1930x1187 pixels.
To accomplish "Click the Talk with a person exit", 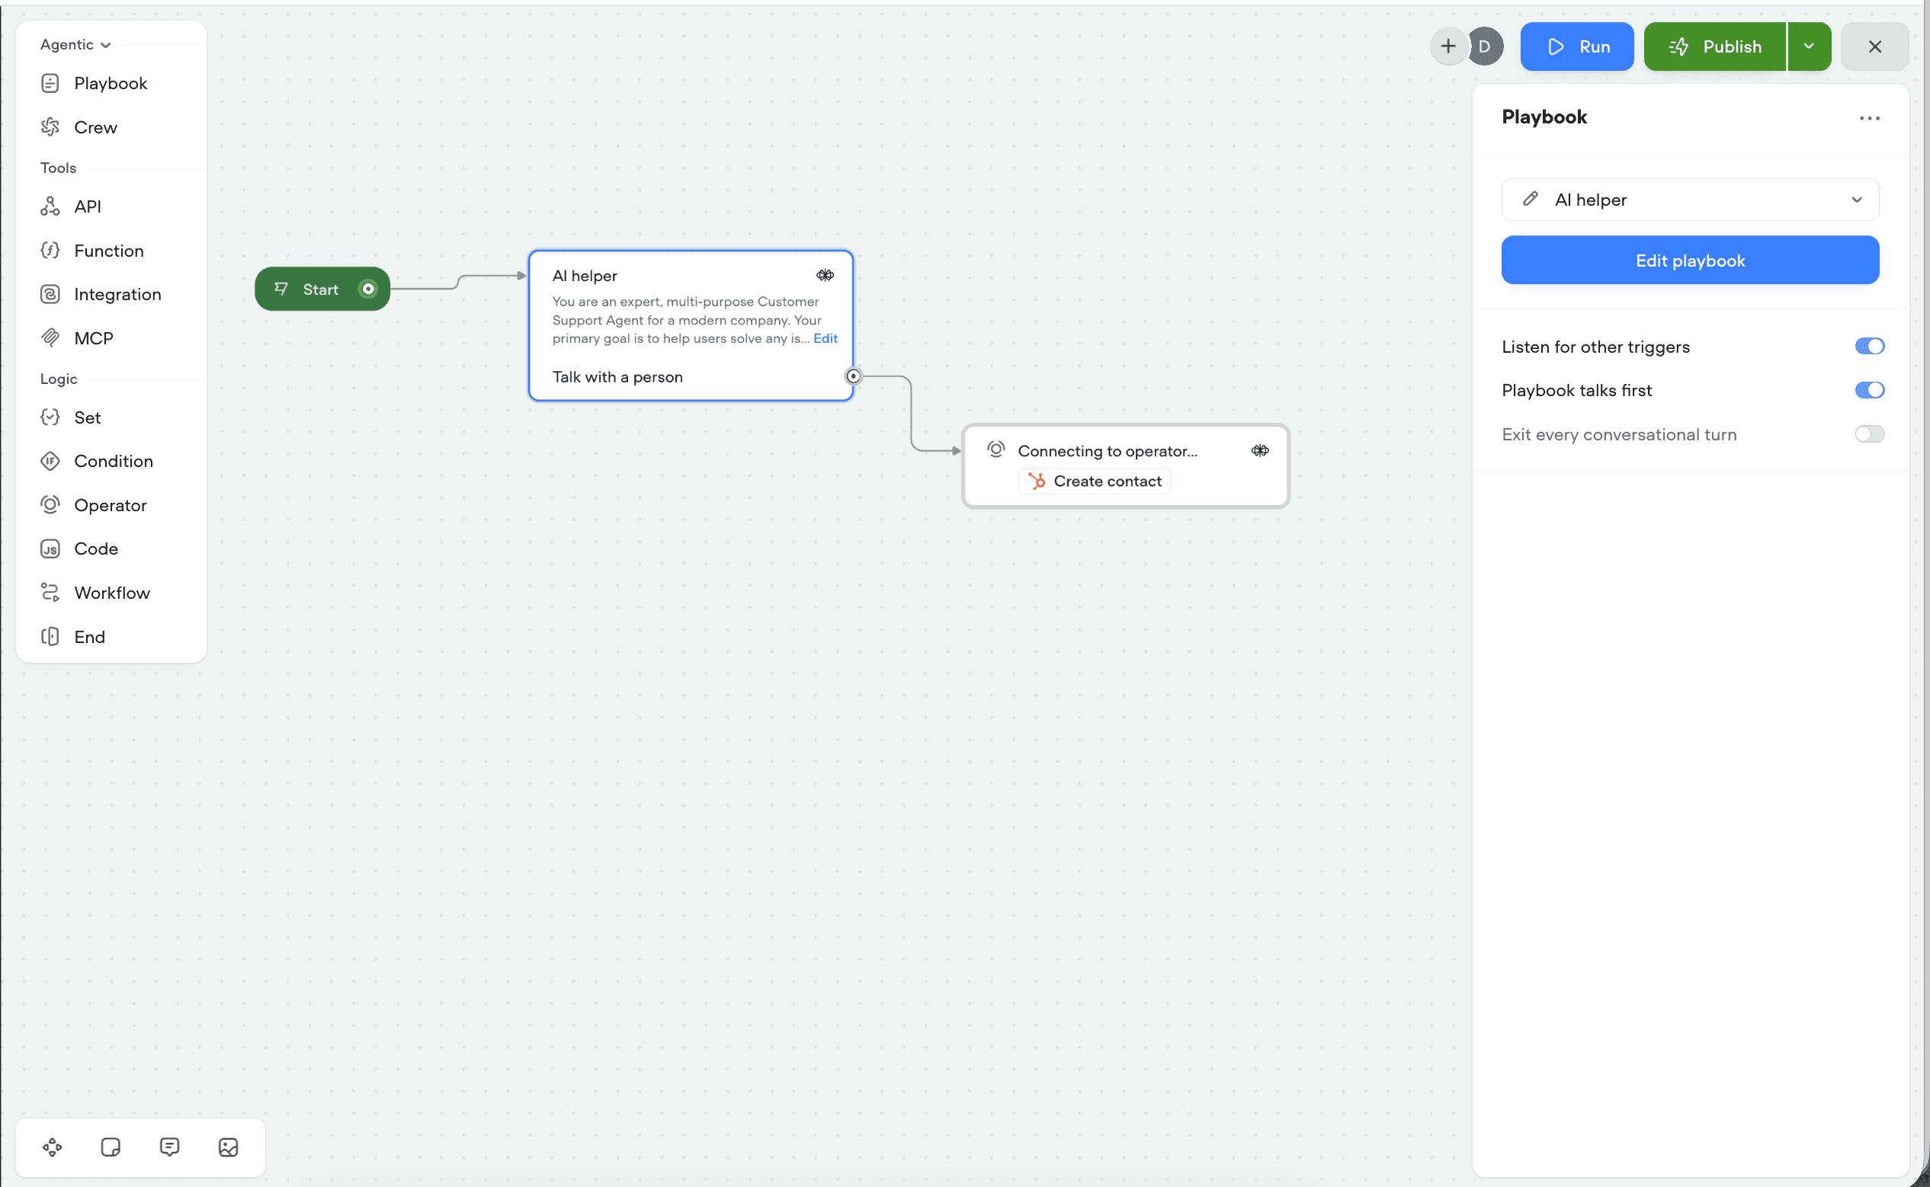I will point(617,377).
